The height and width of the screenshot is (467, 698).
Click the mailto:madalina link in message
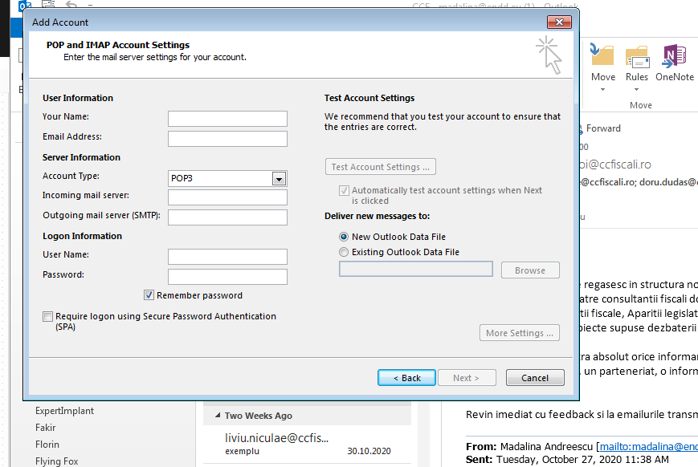tap(647, 446)
